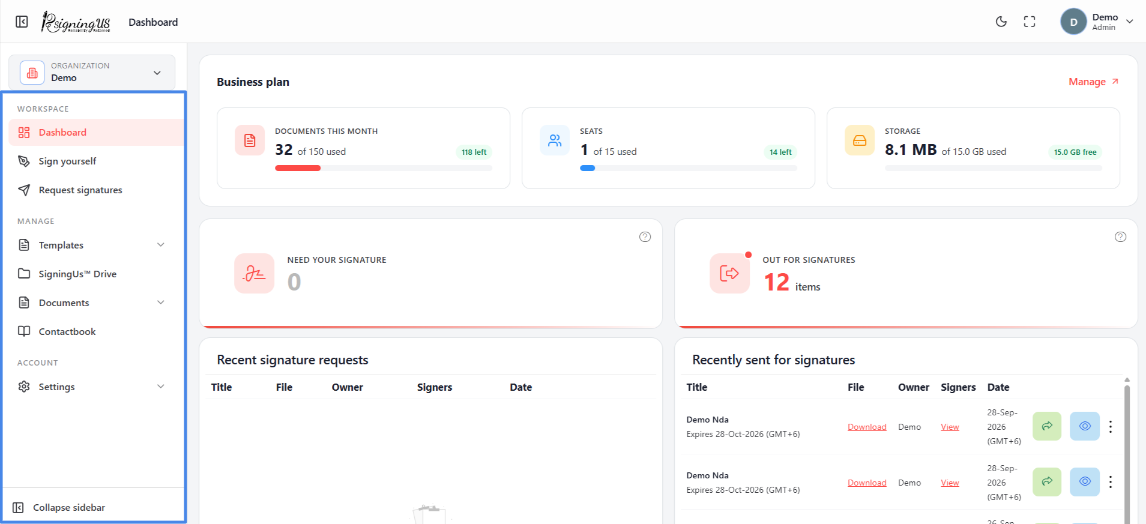Image resolution: width=1146 pixels, height=524 pixels.
Task: Download the first Demo Nda file
Action: 867,427
